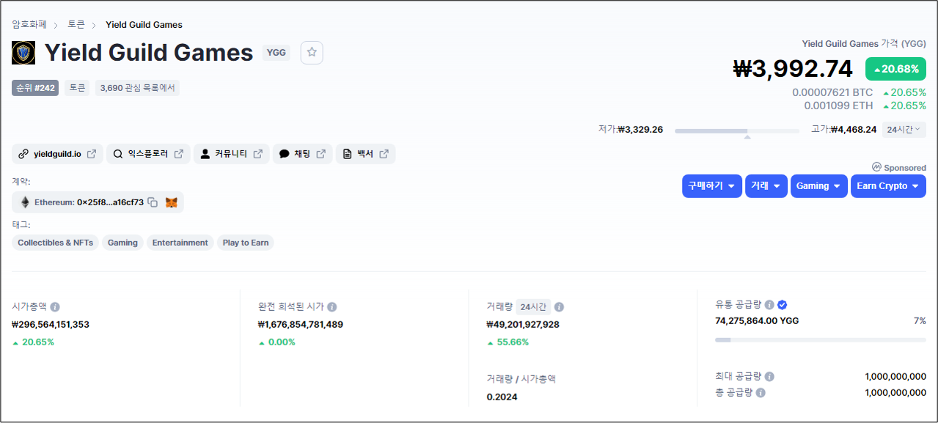Expand the 구매하기 dropdown
The height and width of the screenshot is (423, 938).
click(x=711, y=186)
